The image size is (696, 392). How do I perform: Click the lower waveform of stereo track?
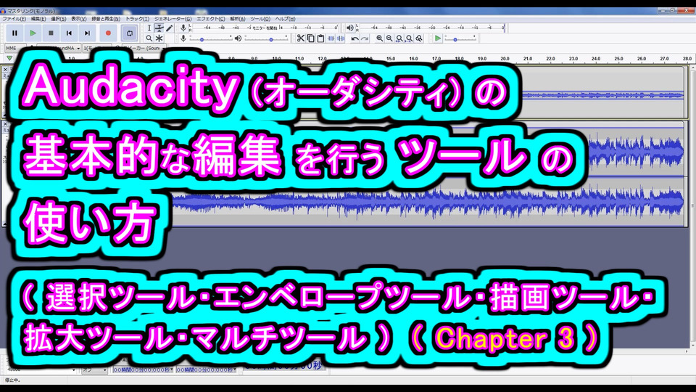[x=426, y=203]
